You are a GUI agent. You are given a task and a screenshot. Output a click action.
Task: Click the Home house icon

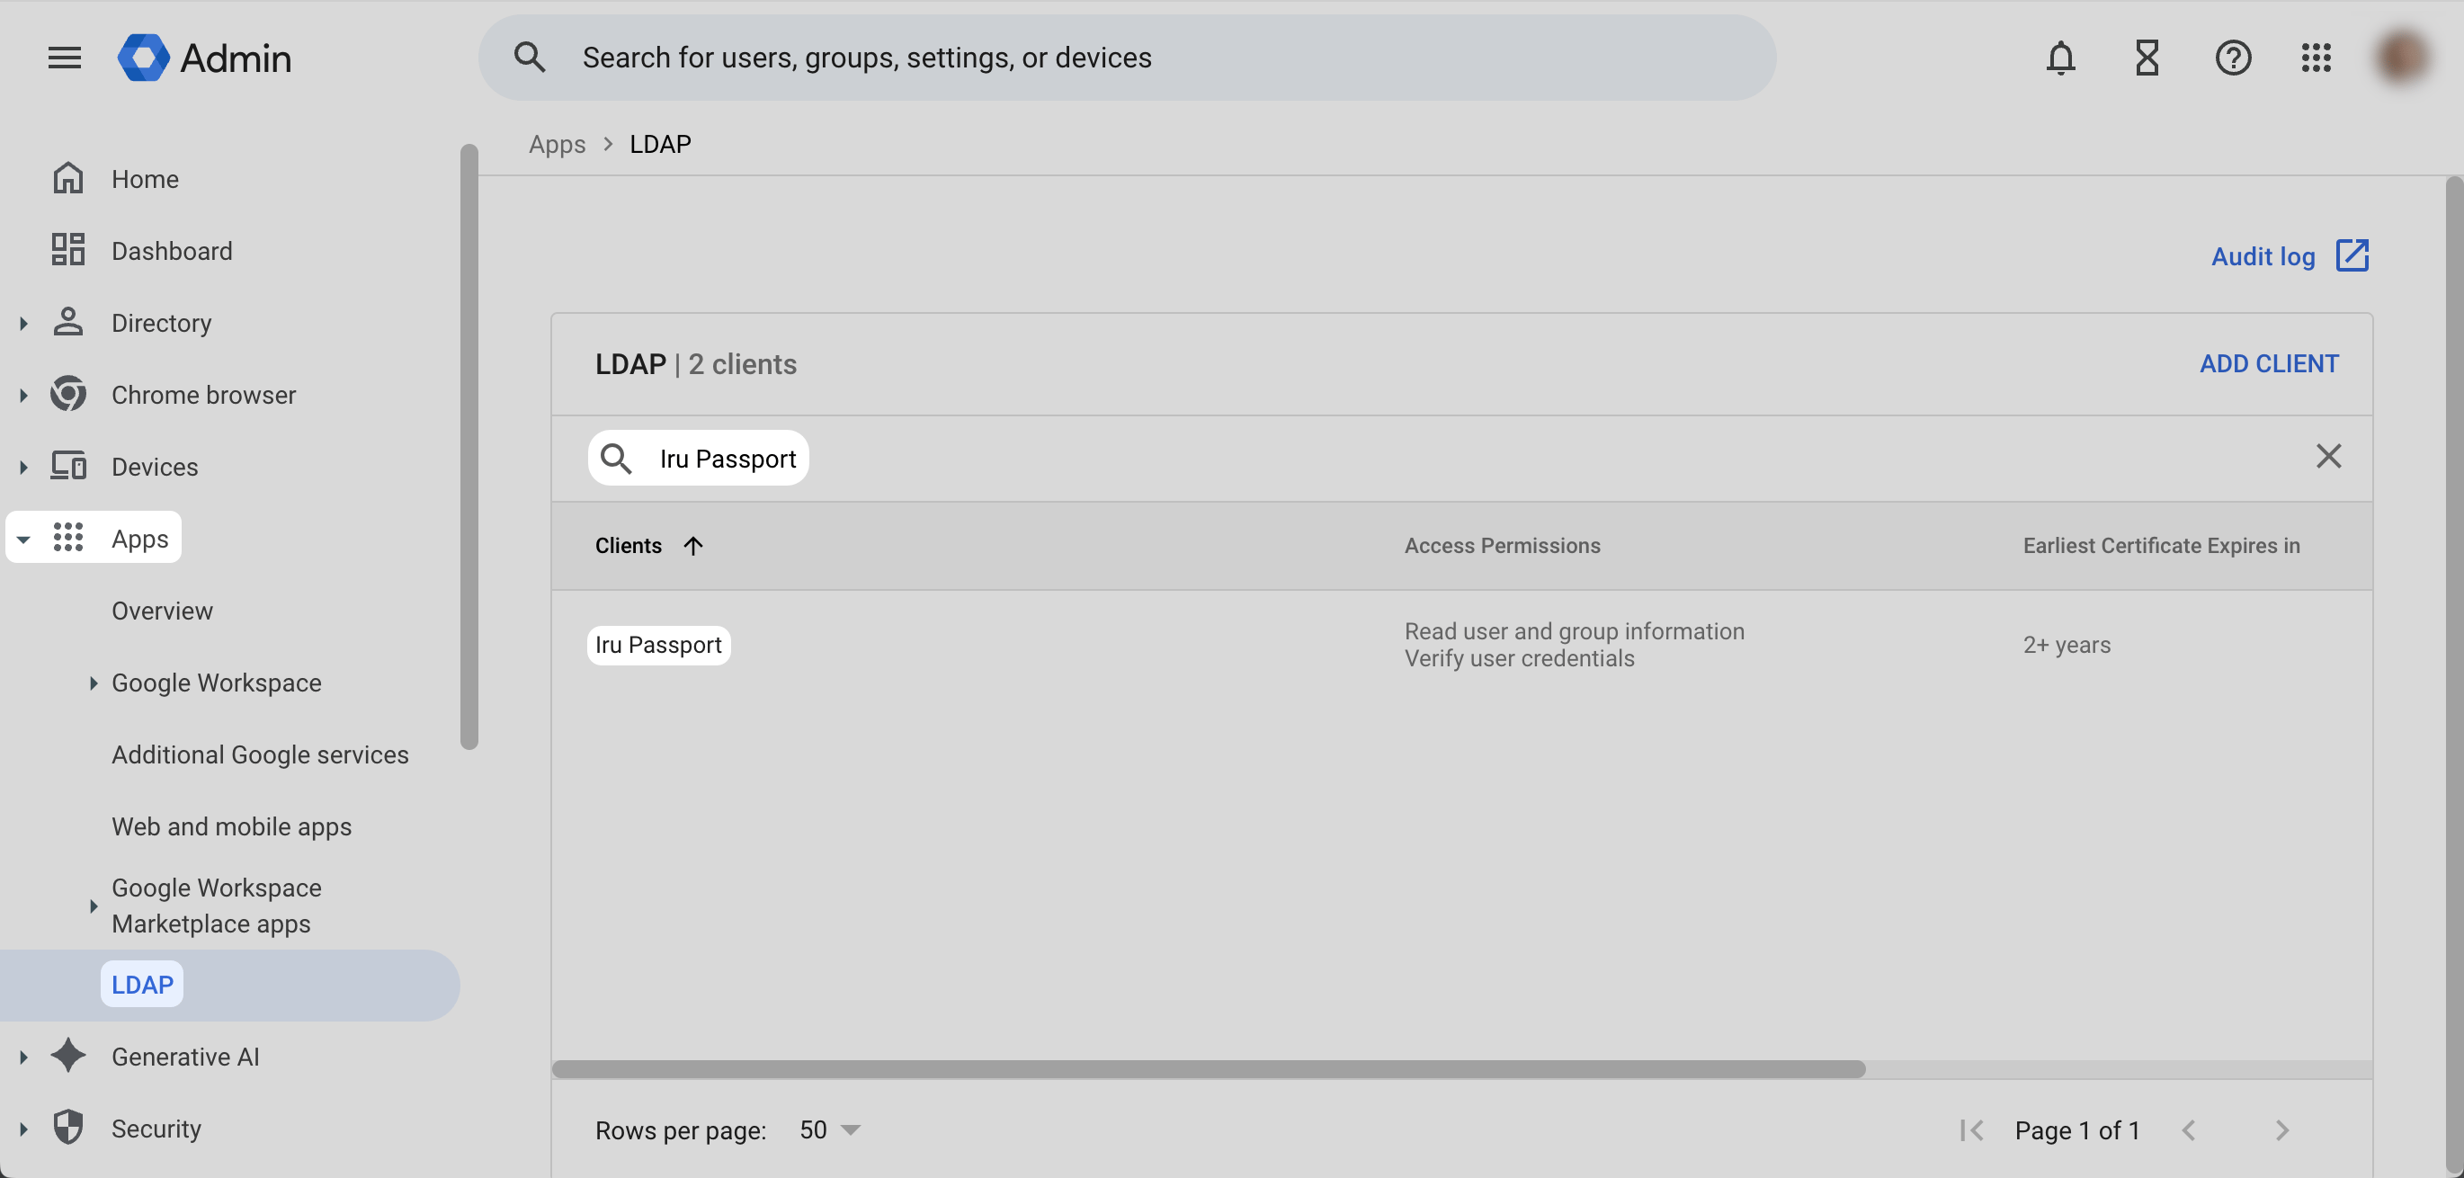click(x=68, y=179)
